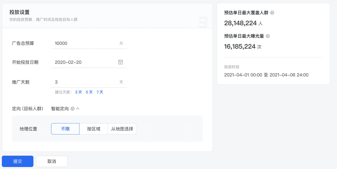The width and height of the screenshot is (337, 169).
Task: Choose suggested 7天 duration link
Action: [x=100, y=92]
